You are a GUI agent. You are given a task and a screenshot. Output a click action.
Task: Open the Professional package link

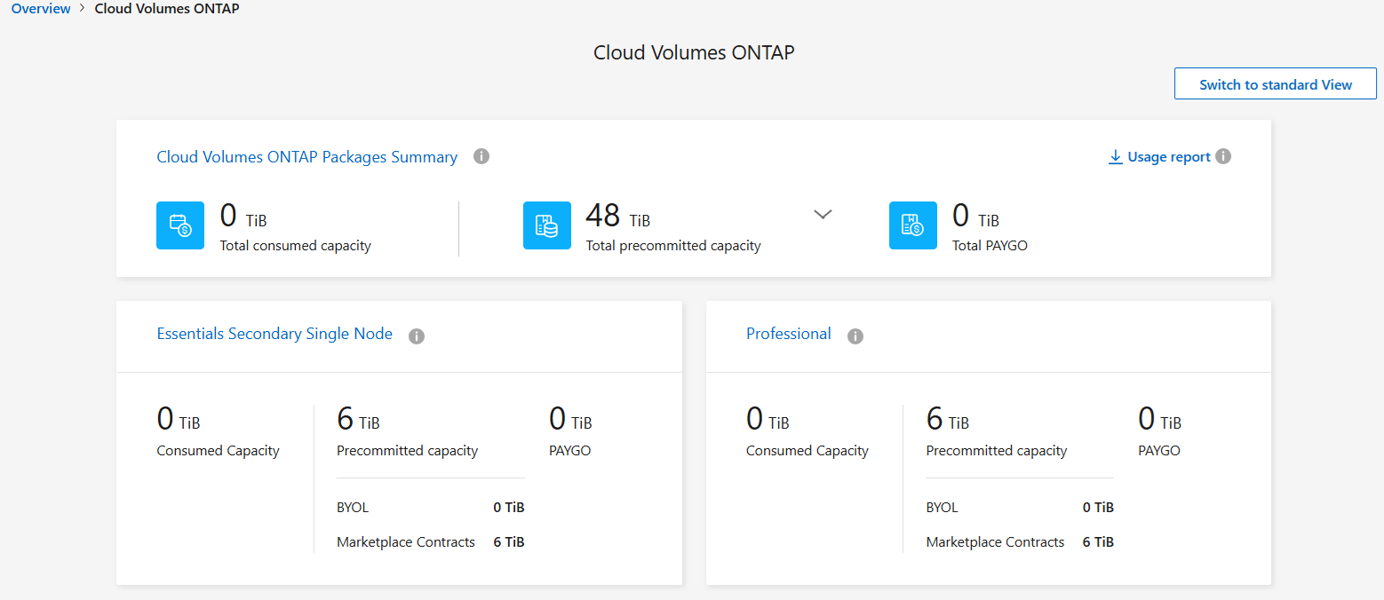pos(789,334)
